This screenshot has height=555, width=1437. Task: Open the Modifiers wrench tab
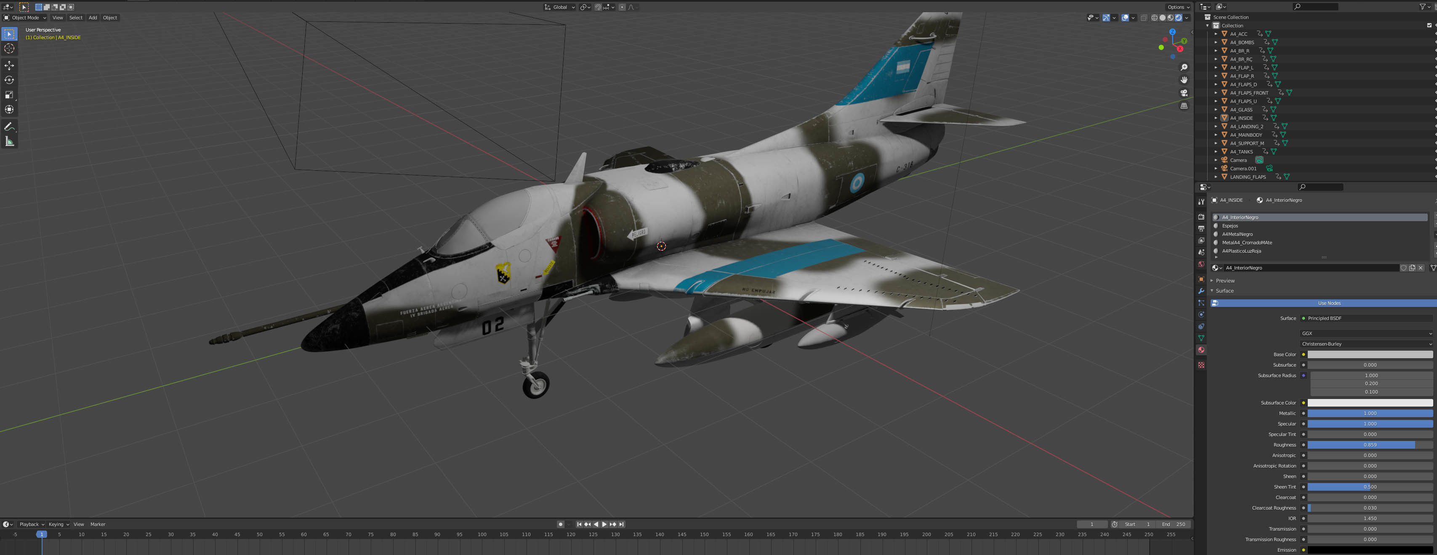tap(1201, 291)
